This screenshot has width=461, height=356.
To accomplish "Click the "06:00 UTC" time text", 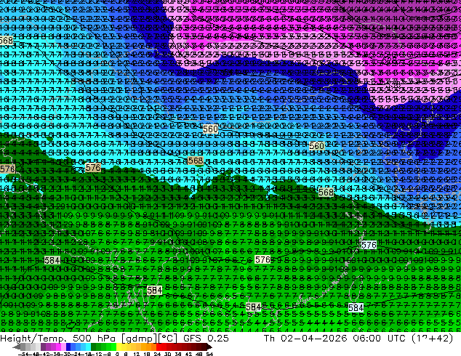I will [x=380, y=338].
